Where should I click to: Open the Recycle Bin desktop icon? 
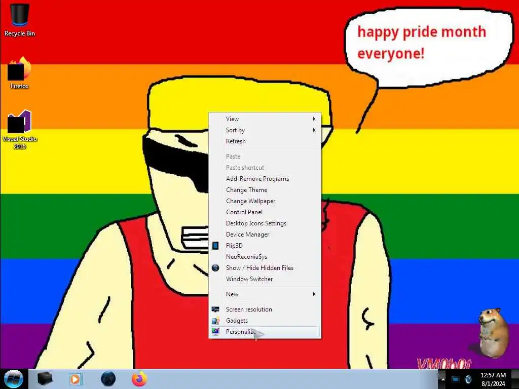tap(20, 20)
